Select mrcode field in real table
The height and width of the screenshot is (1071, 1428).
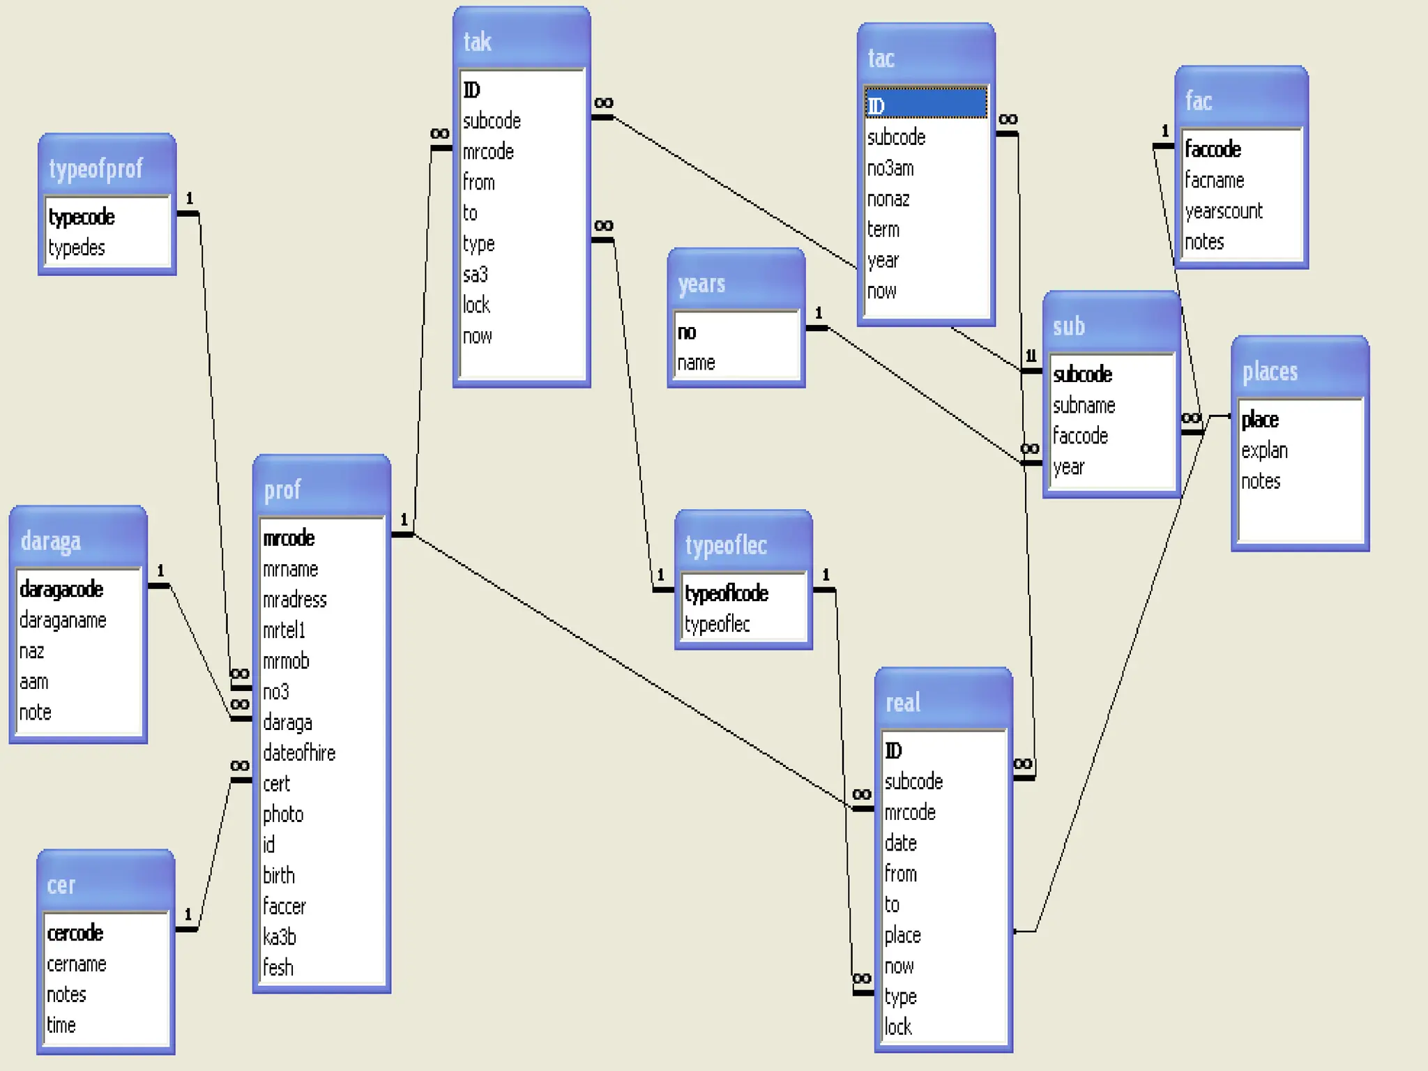(910, 812)
